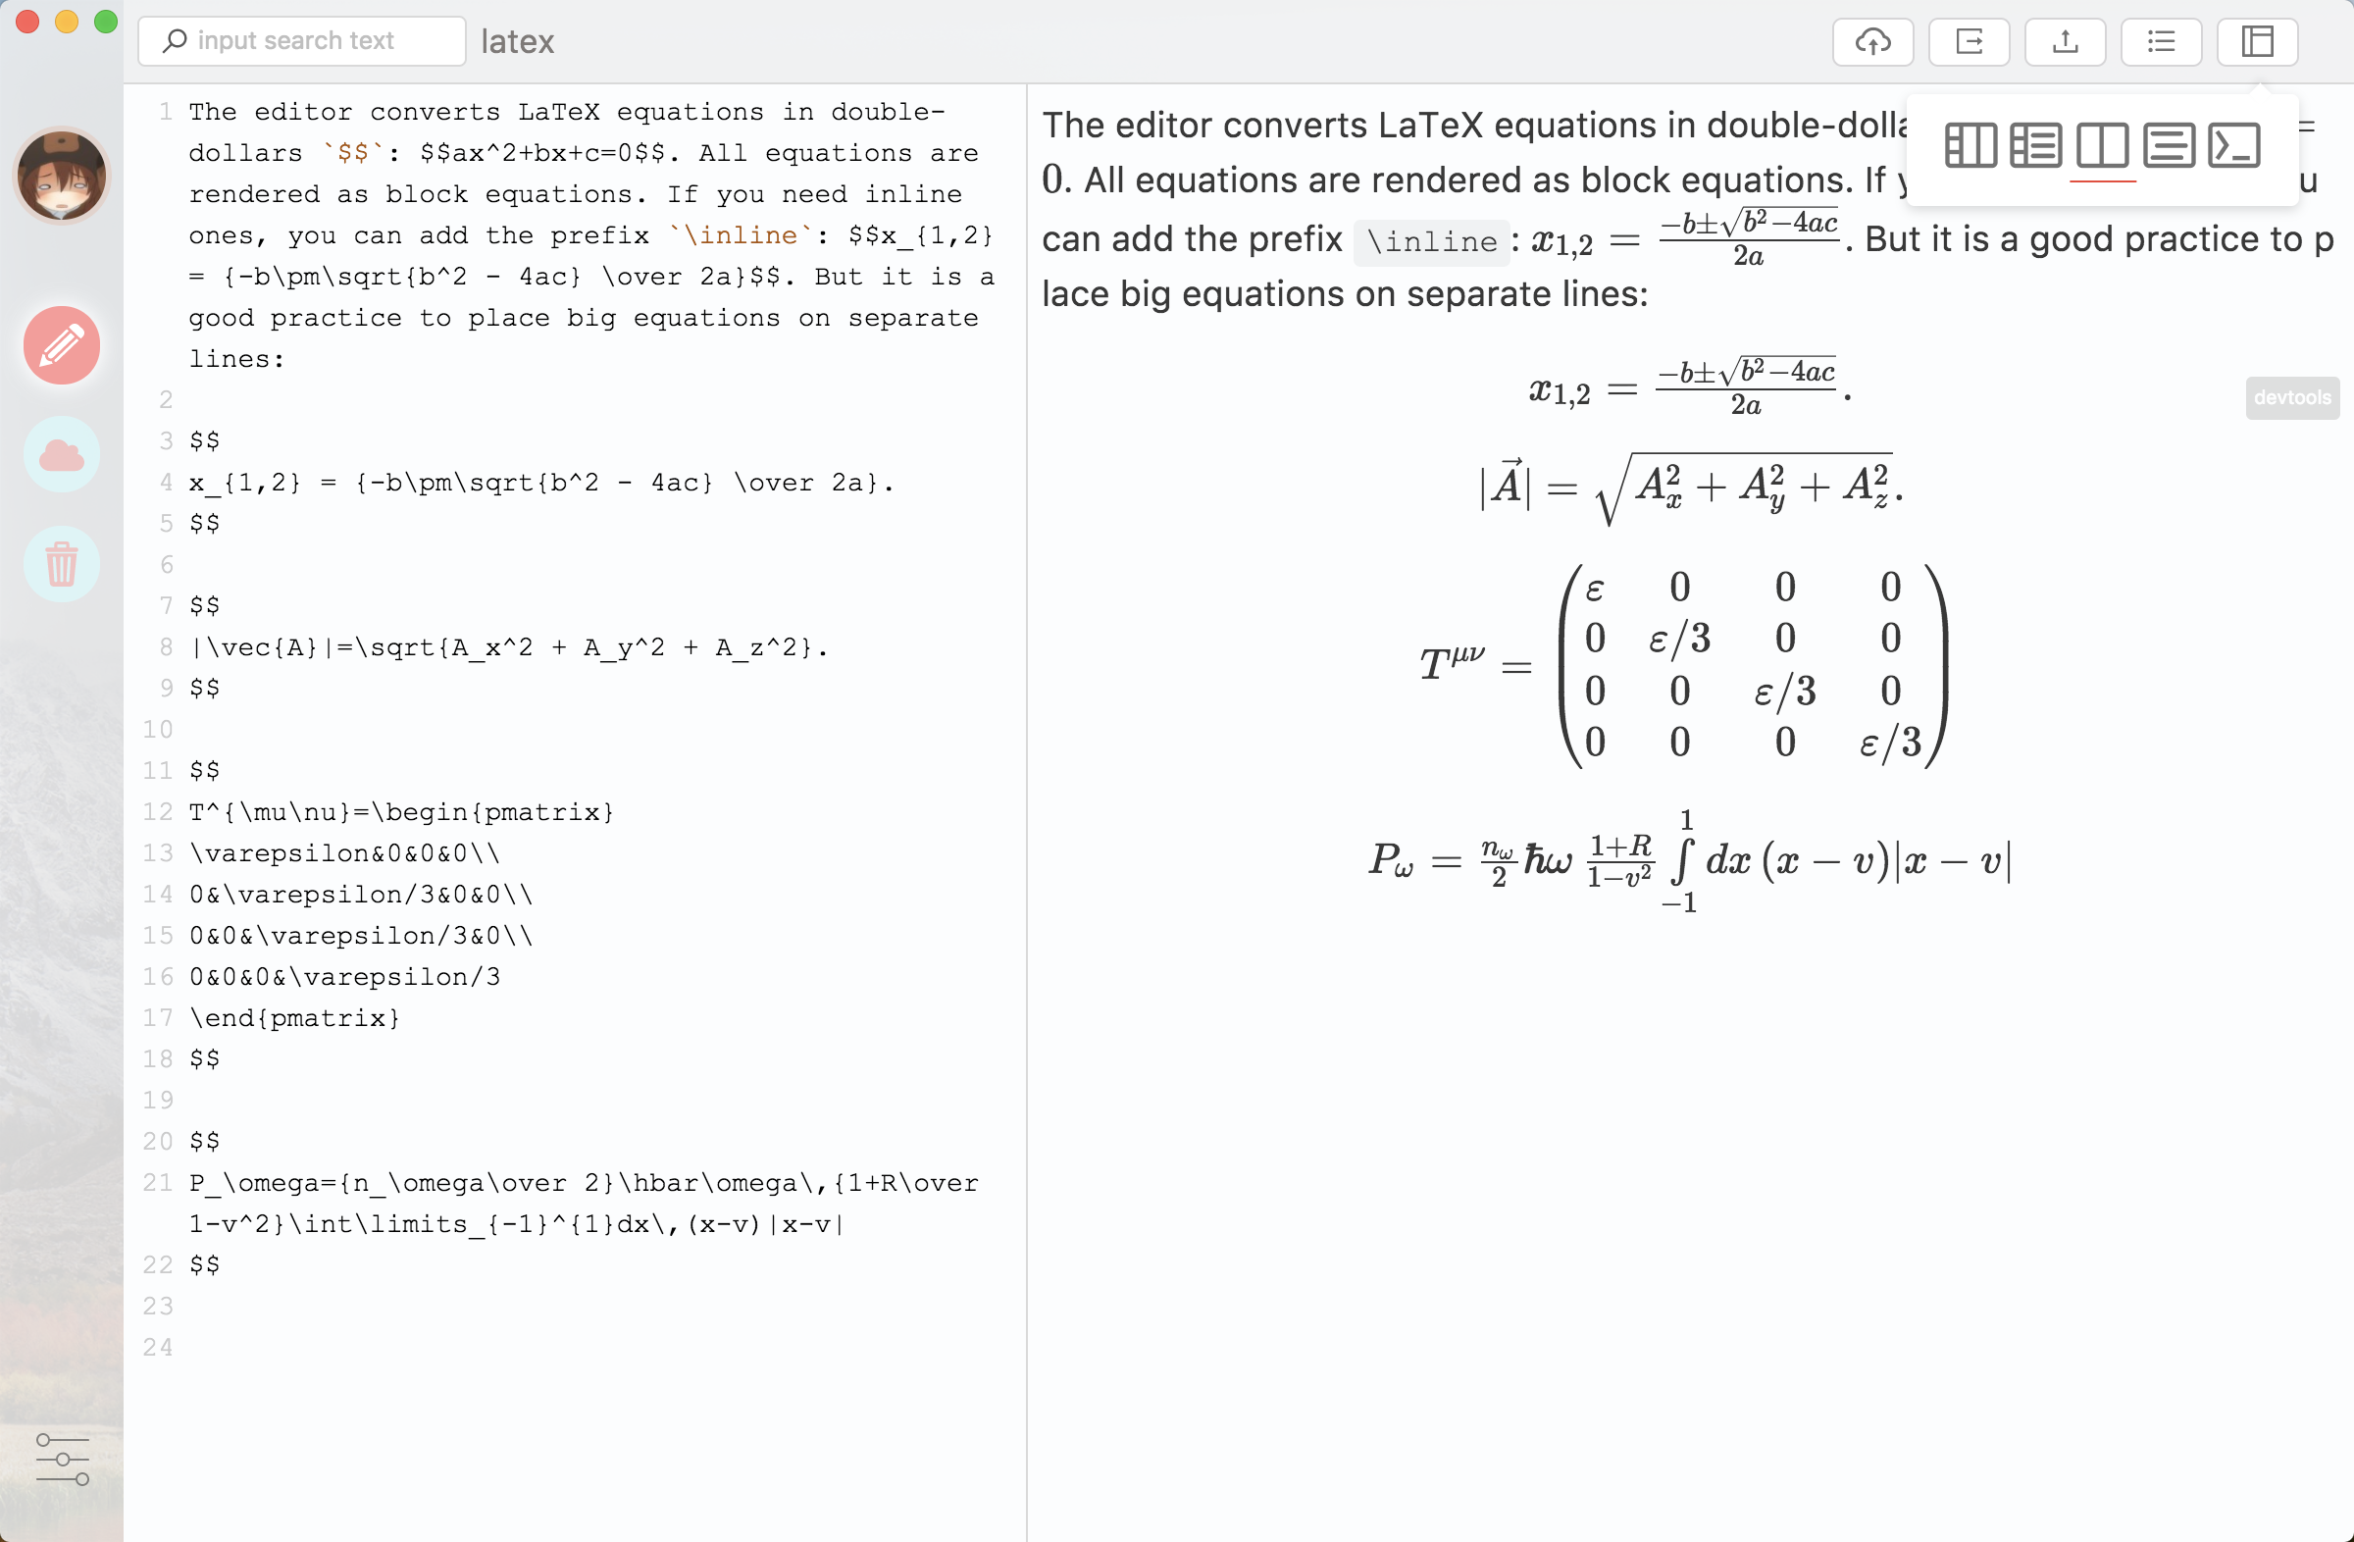The width and height of the screenshot is (2354, 1542).
Task: Select the three-column layout option
Action: (1970, 145)
